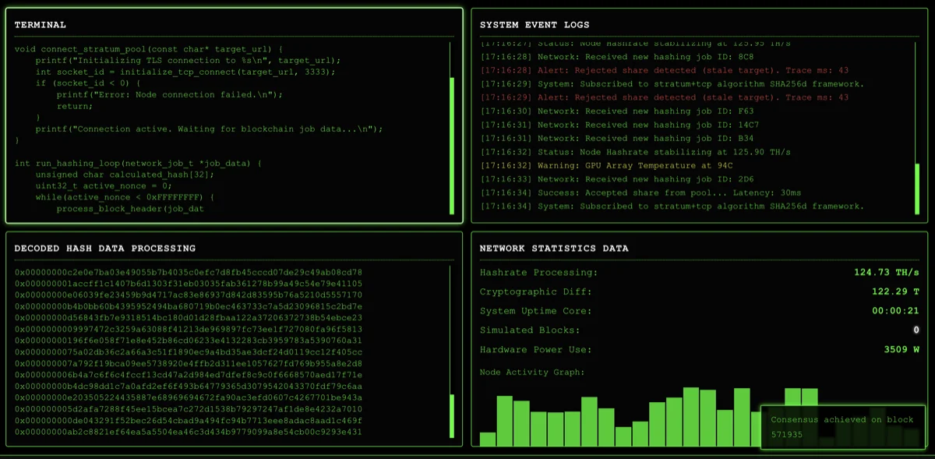This screenshot has width=935, height=459.
Task: Select hash row starting 0x000000005d2afa72
Action: pyautogui.click(x=189, y=409)
